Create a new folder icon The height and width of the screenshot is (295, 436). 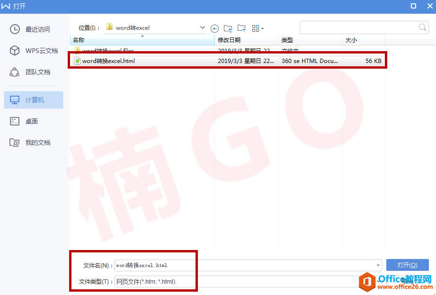[241, 28]
